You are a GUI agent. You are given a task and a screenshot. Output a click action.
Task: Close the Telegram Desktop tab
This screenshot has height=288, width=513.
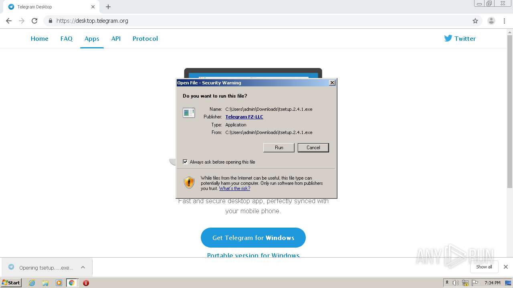tap(93, 7)
